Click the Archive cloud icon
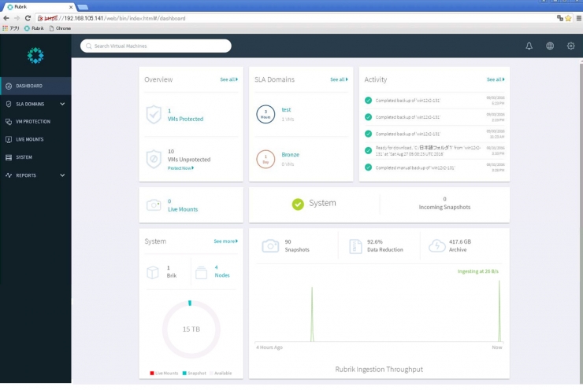Screen dimensions: 583x390 (436, 246)
